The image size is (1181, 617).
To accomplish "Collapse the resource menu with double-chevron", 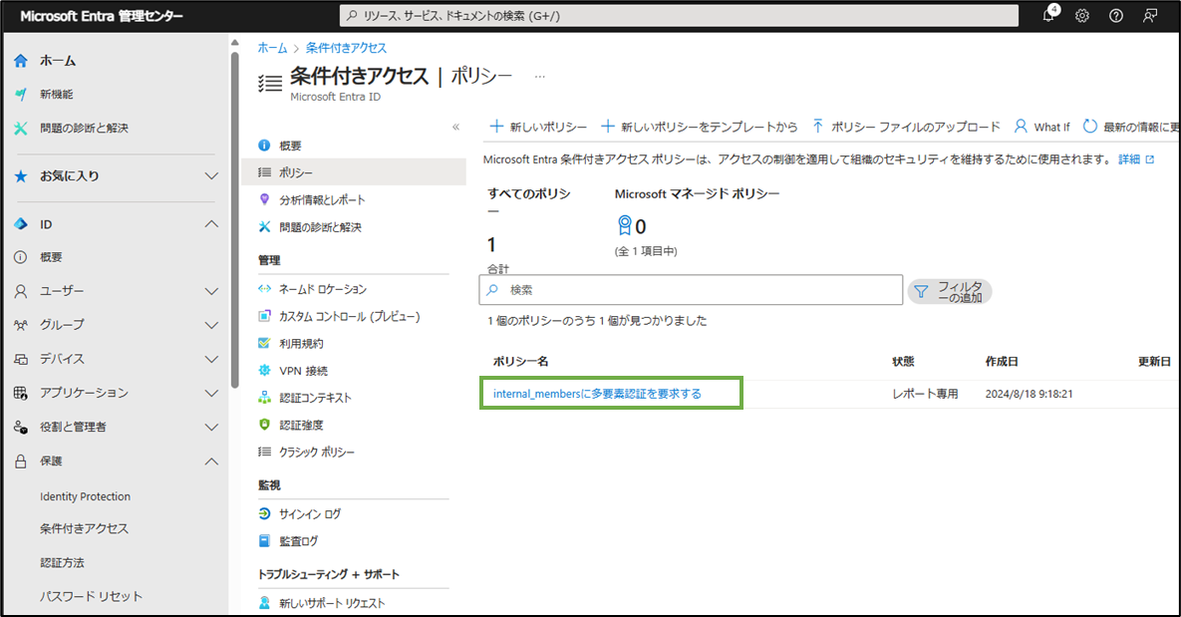I will [x=455, y=127].
